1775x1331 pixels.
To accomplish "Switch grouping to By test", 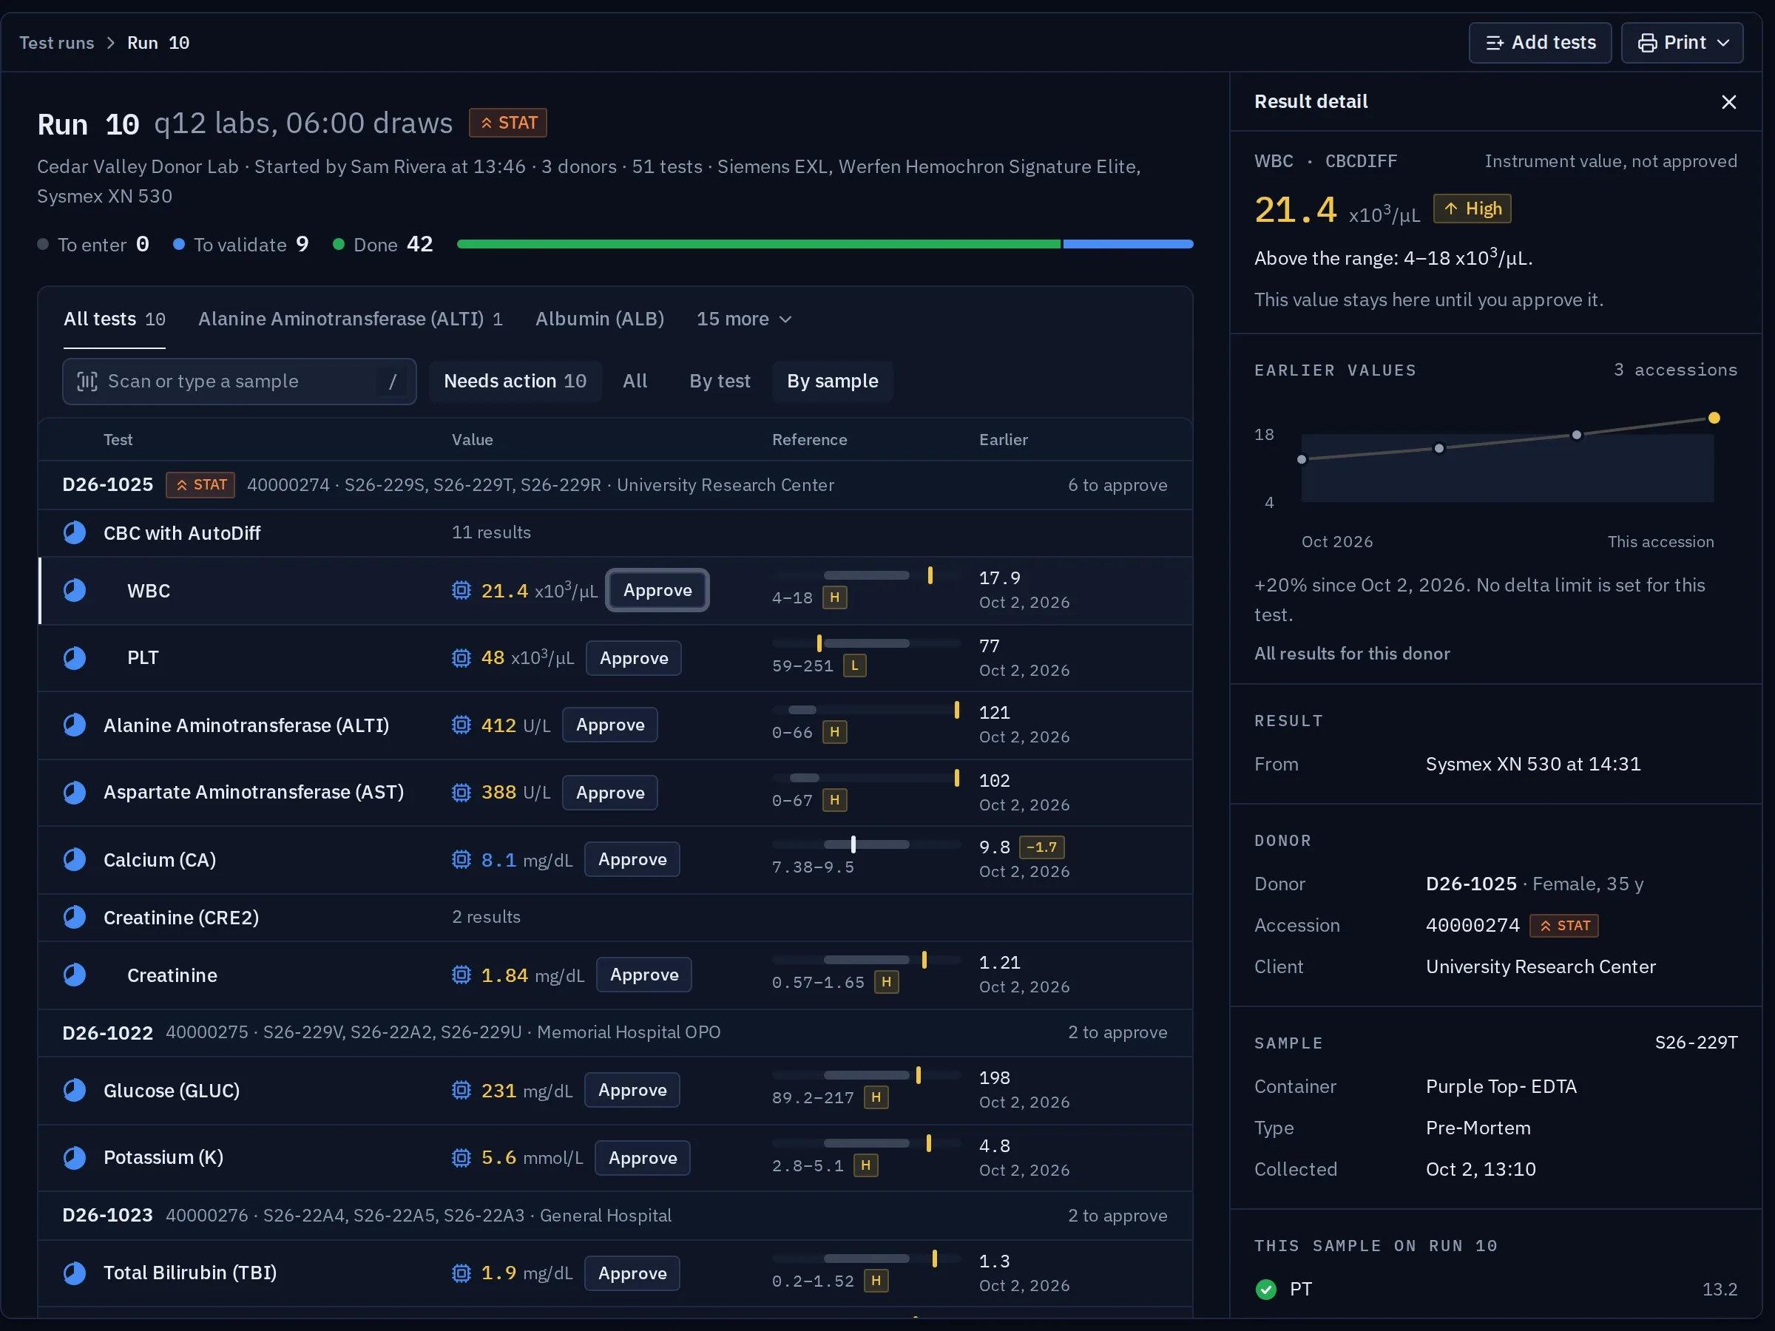I will click(720, 381).
